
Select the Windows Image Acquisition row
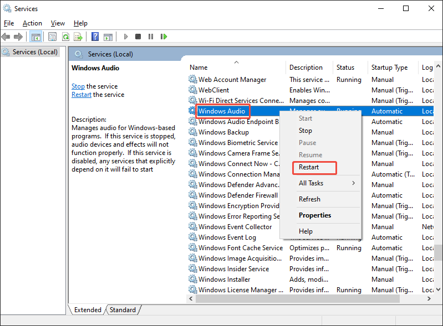310,258
